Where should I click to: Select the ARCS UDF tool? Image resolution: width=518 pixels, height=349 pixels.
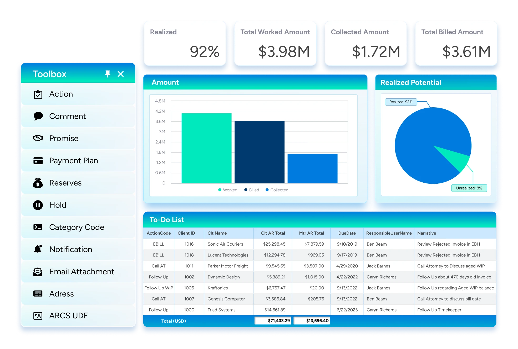click(x=68, y=316)
